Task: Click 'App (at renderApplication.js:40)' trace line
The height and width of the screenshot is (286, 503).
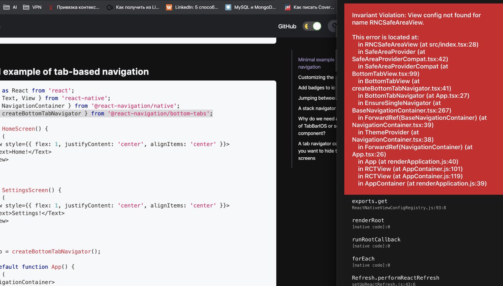Action: click(408, 162)
